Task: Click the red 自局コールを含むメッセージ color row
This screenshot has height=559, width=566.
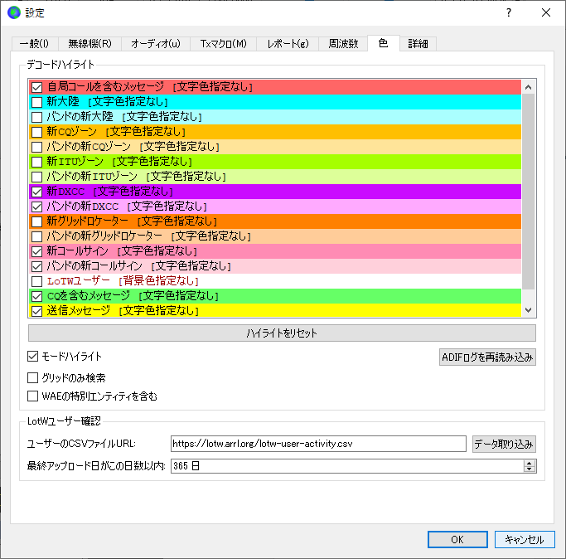Action: [275, 87]
